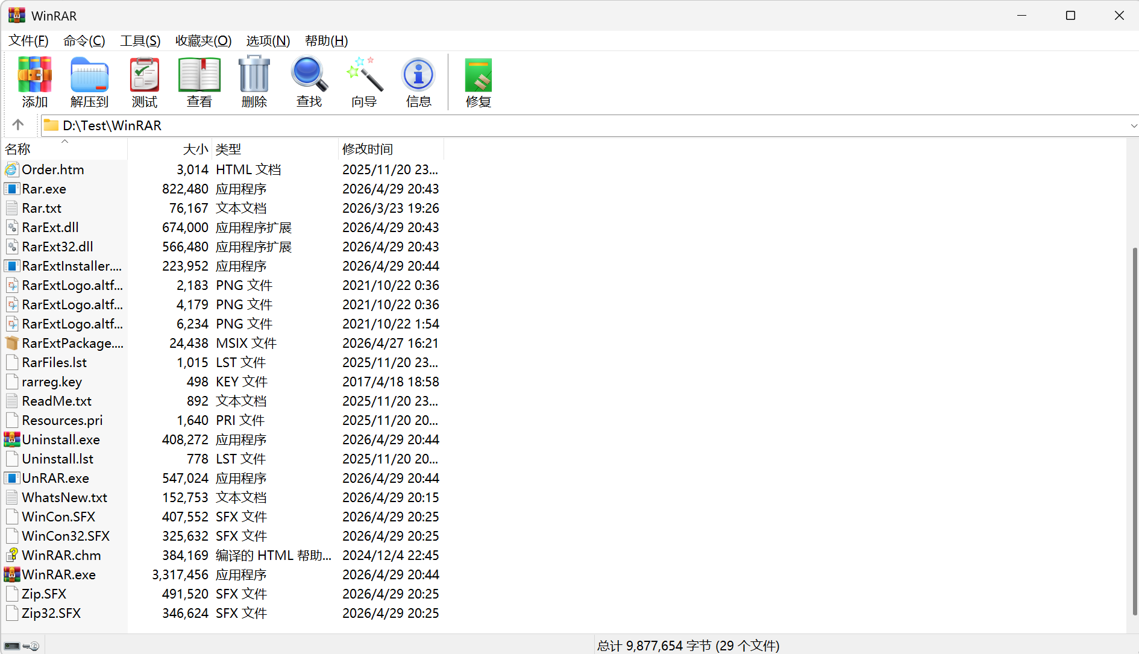
Task: Launch the Wizard (向导) wand icon
Action: click(x=364, y=82)
